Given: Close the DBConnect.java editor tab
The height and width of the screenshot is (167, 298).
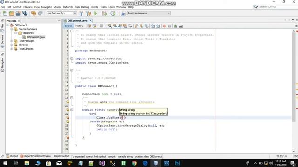Looking at the screenshot, I should pos(91,20).
